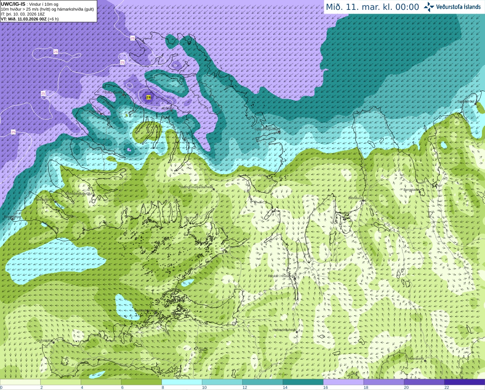Select the 10–12 m/s legend swatch

(x=222, y=382)
